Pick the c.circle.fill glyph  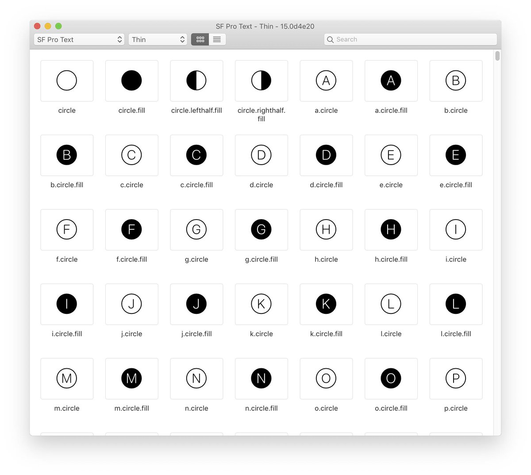(x=196, y=155)
